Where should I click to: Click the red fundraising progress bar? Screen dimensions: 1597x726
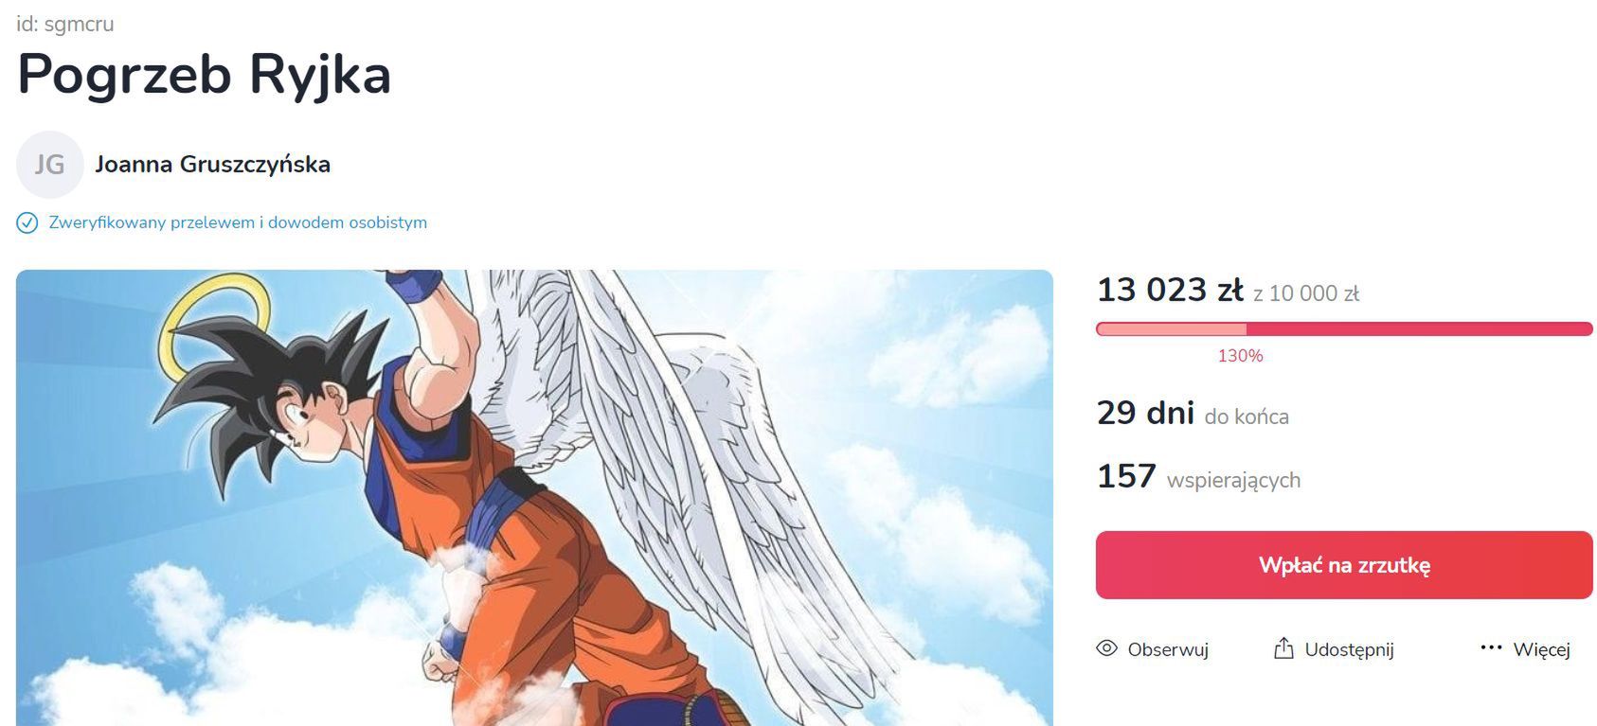1344,329
